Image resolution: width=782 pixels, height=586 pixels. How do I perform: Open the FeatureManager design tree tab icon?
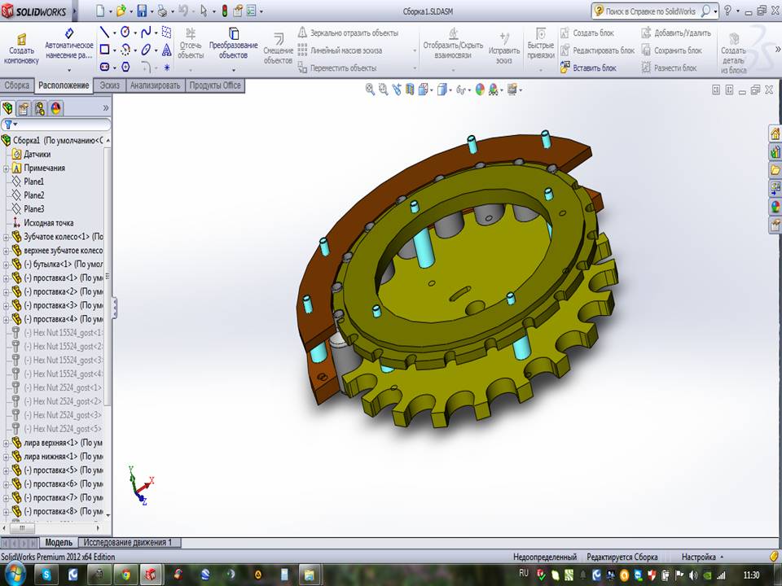(8, 107)
